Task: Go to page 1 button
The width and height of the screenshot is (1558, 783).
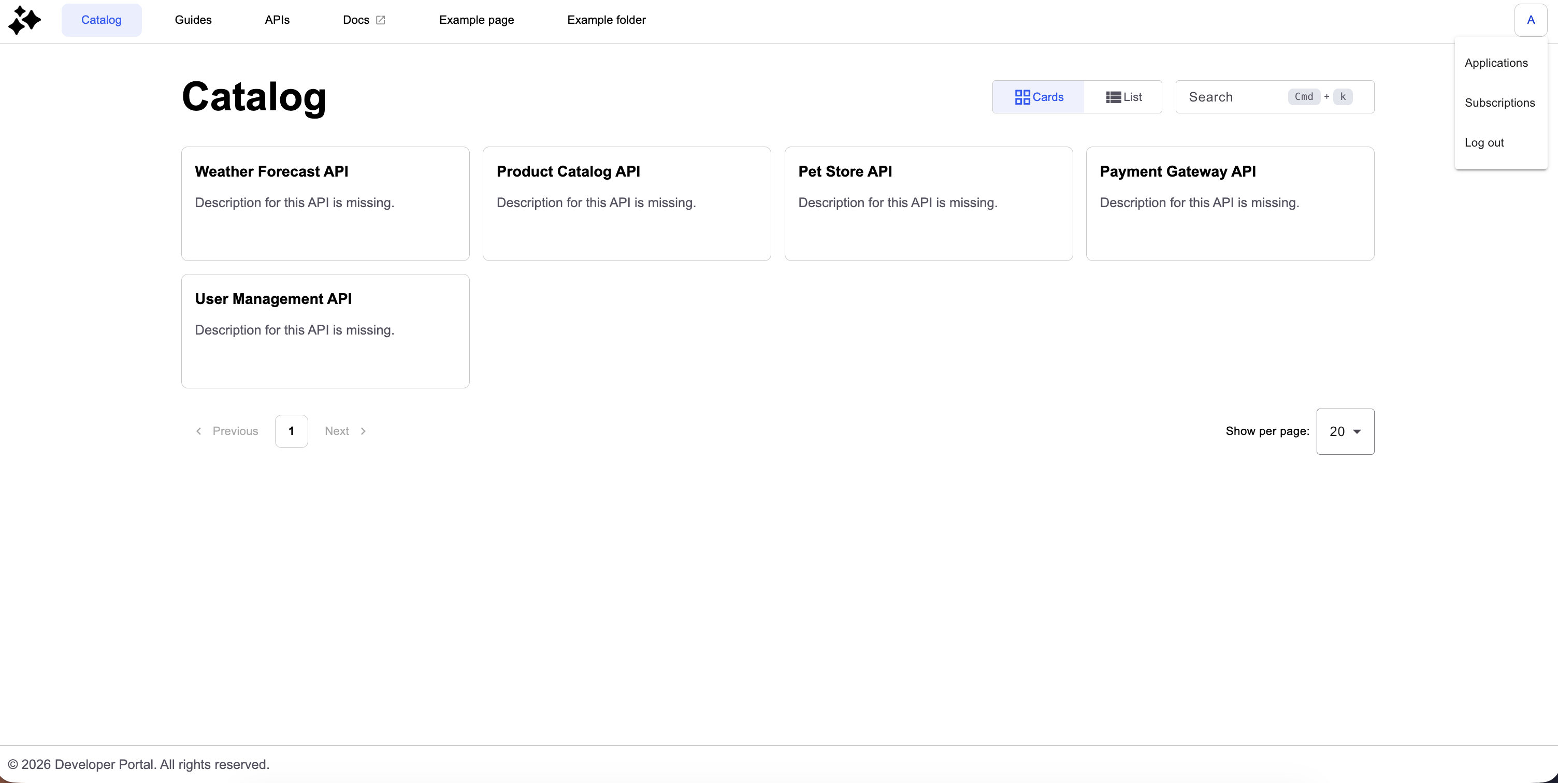Action: [x=291, y=431]
